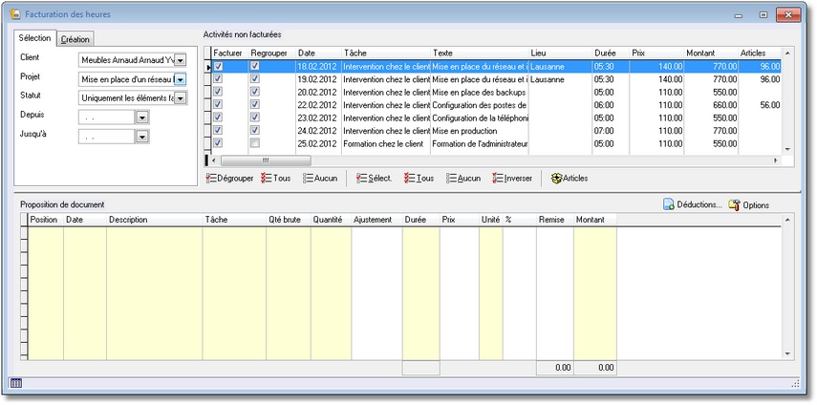Image resolution: width=817 pixels, height=405 pixels.
Task: Click the Aucun icon left of Inverser
Action: (451, 179)
